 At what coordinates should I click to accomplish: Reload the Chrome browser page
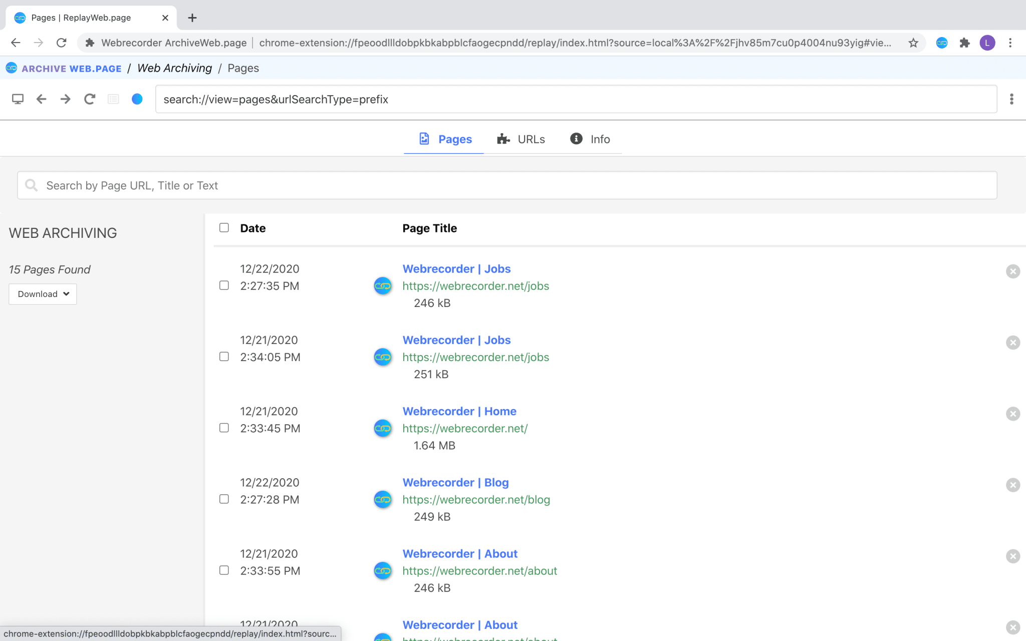pos(61,43)
